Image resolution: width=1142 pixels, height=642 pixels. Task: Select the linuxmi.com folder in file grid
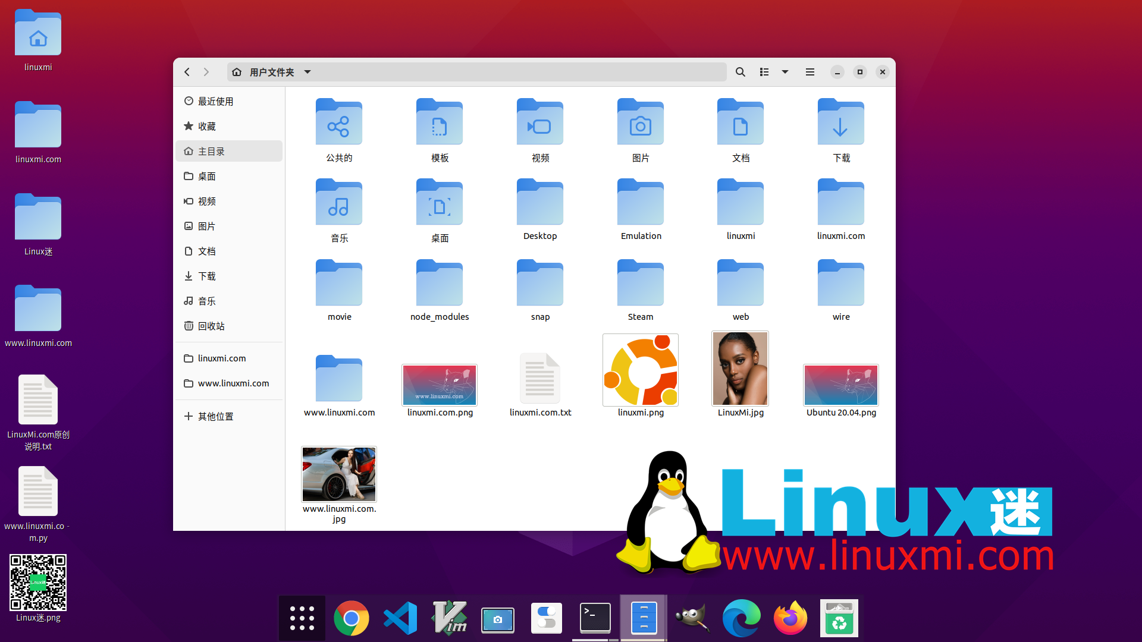841,202
